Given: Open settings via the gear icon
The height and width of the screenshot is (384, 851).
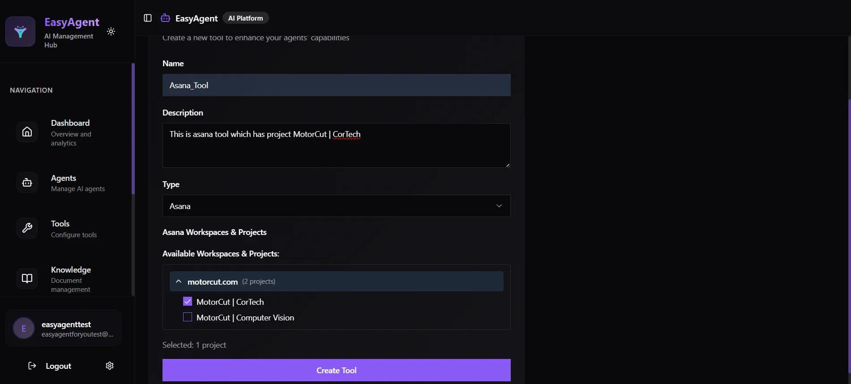Looking at the screenshot, I should pos(110,366).
